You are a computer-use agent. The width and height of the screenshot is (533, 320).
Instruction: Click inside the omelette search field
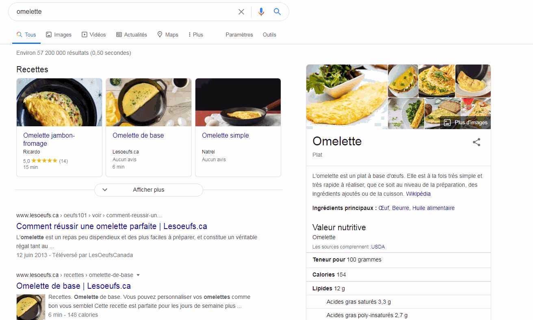(122, 12)
